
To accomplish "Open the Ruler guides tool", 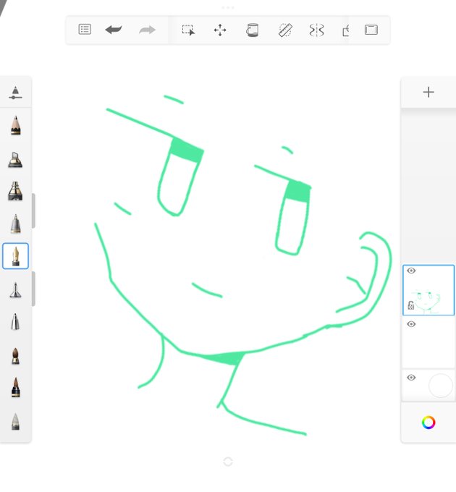I will pos(285,30).
